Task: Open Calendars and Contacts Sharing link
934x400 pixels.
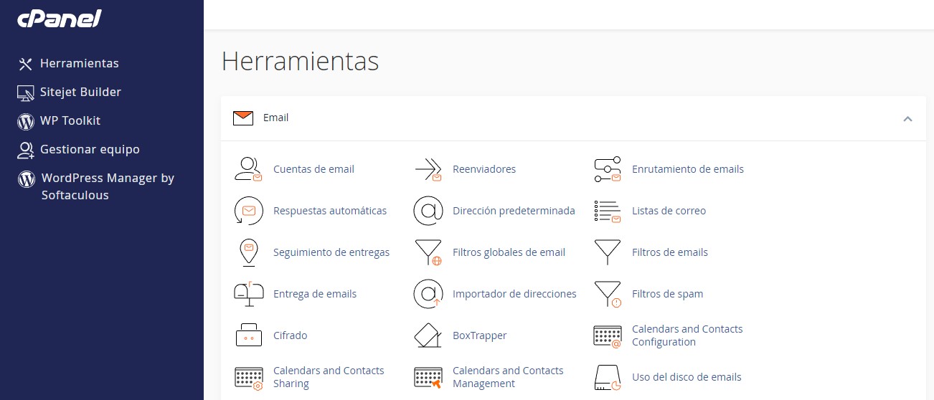Action: 329,377
